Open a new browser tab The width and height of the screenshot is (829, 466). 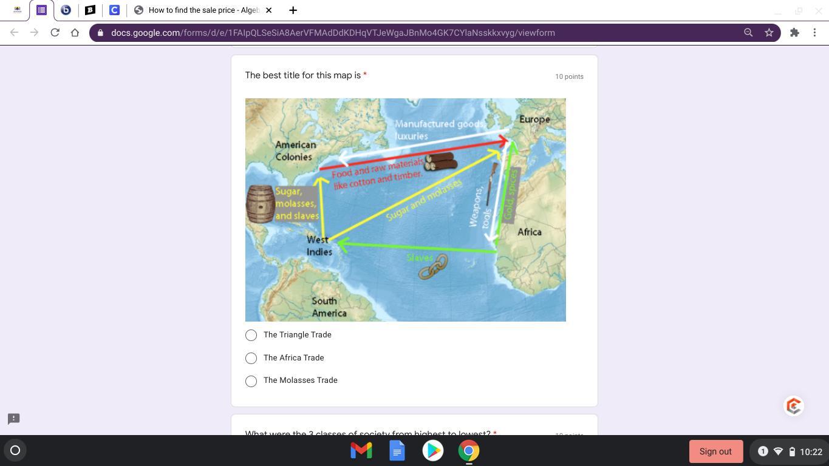pyautogui.click(x=293, y=10)
